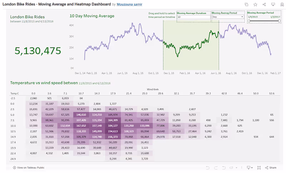
Task: Click the redo arrow in bottom toolbar
Action: pos(216,167)
